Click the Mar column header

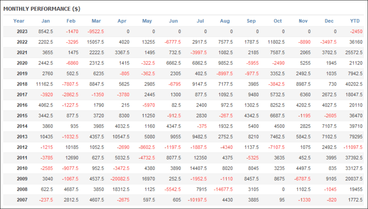point(96,21)
